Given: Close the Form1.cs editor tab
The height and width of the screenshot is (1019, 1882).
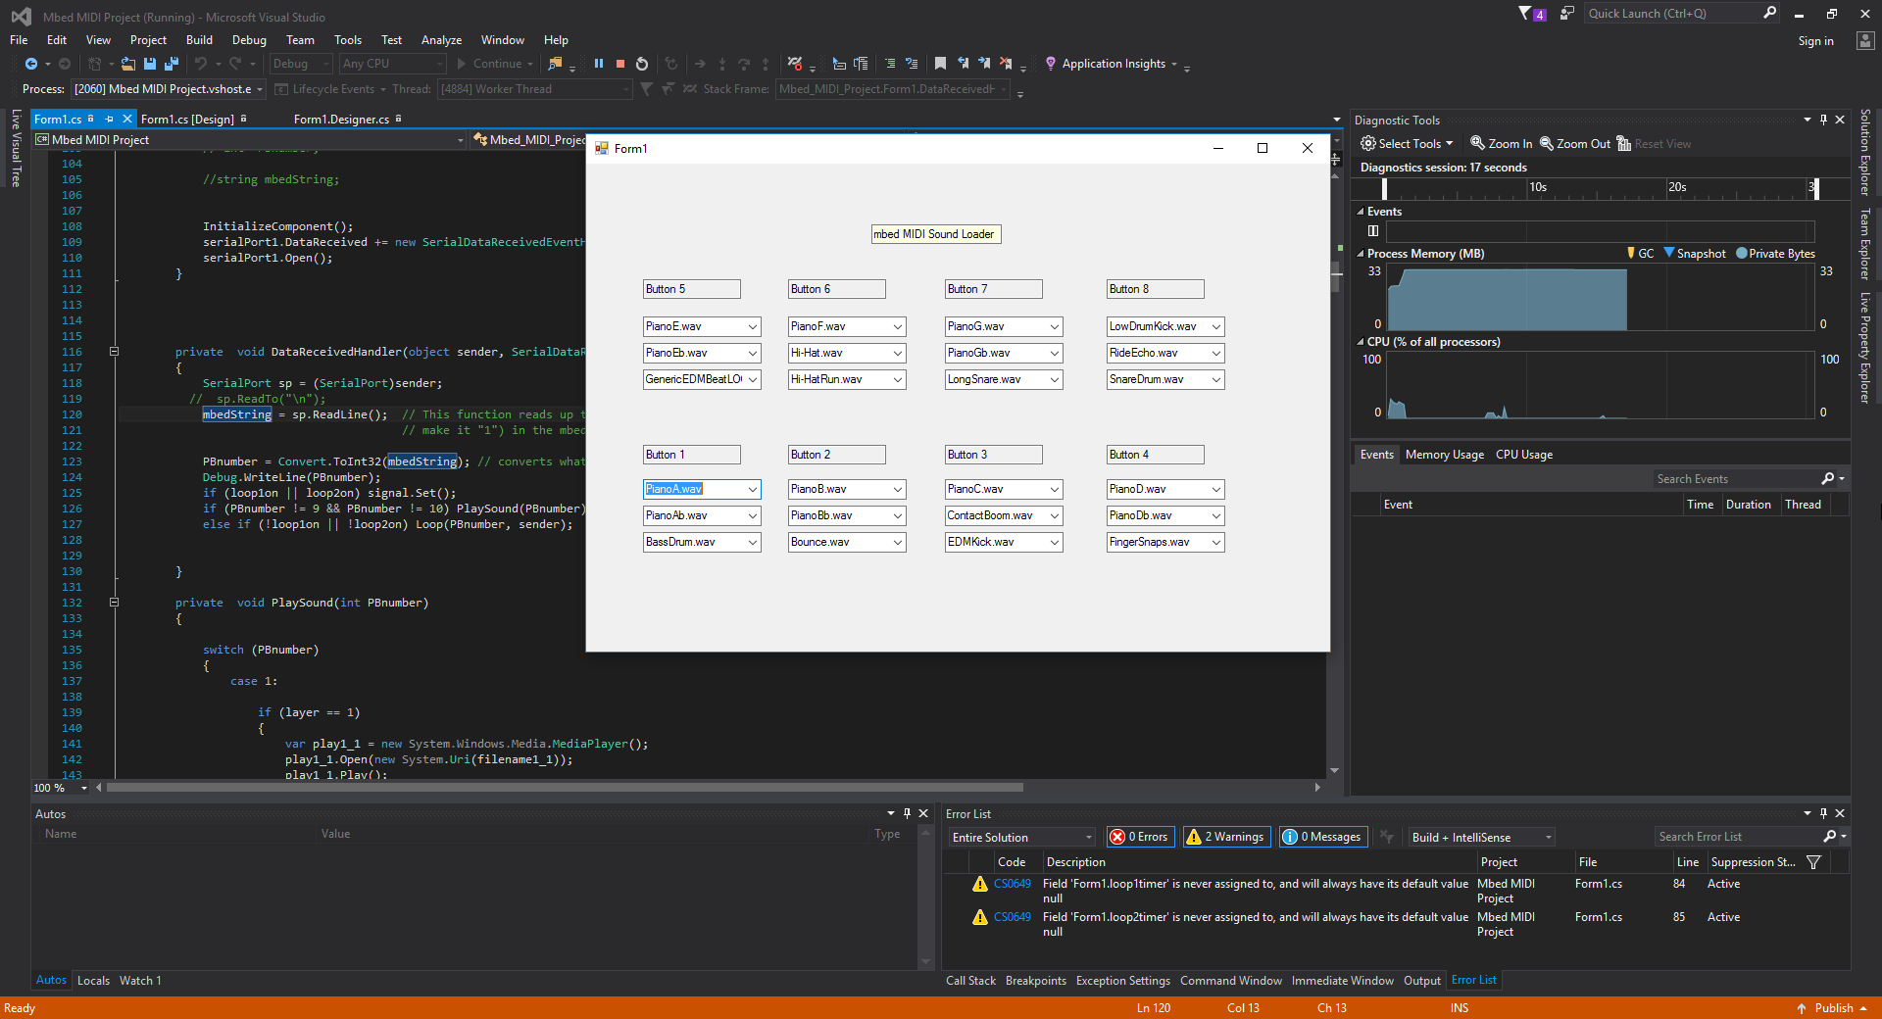Looking at the screenshot, I should coord(127,120).
